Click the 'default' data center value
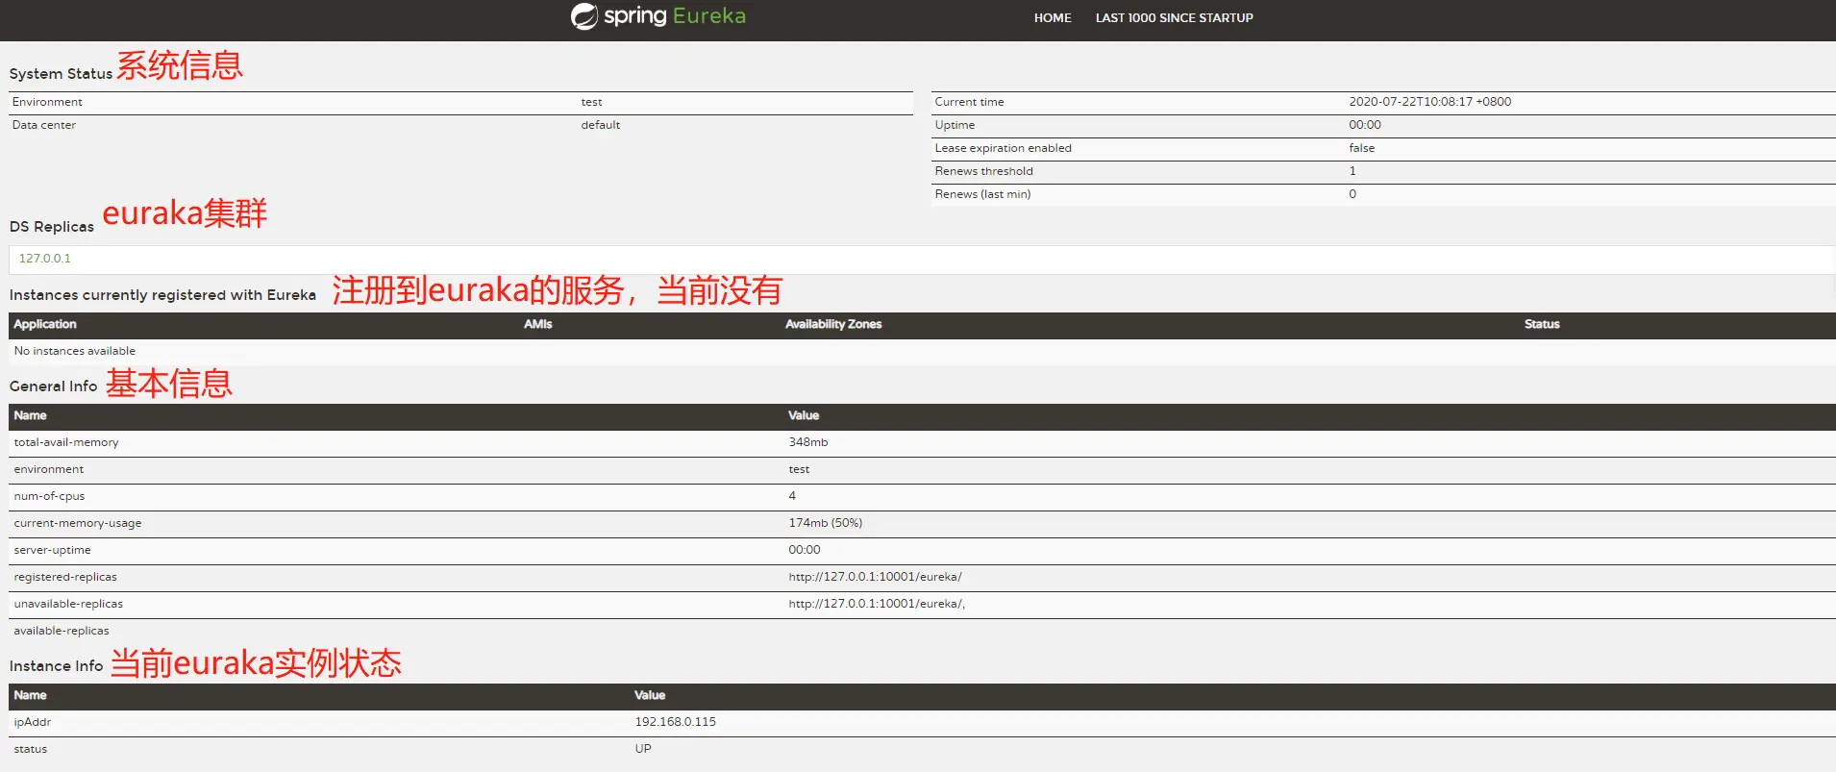Image resolution: width=1836 pixels, height=772 pixels. (601, 125)
